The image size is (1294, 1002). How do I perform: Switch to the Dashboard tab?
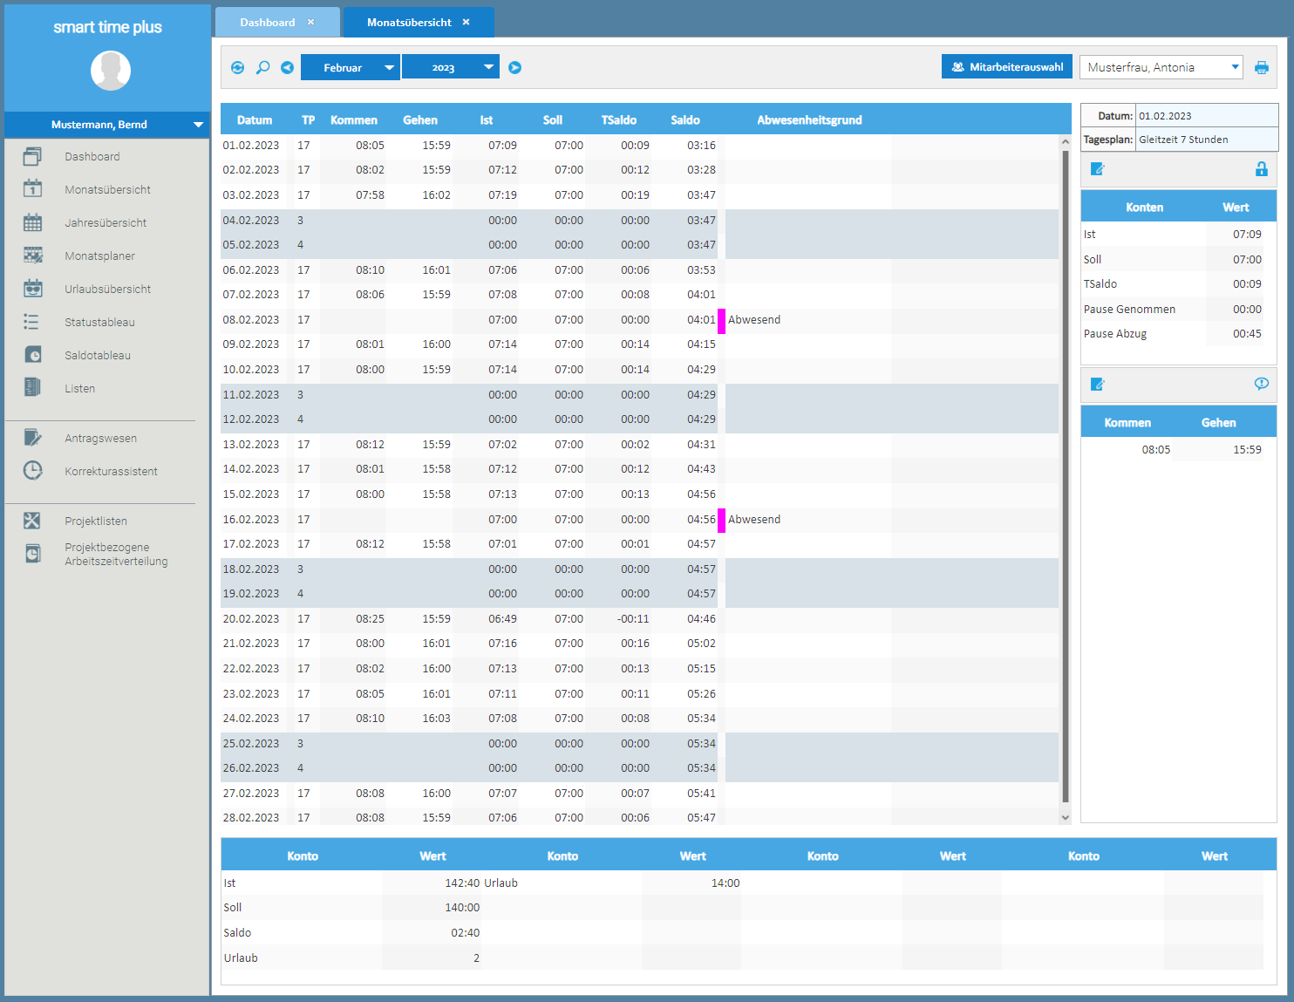pos(267,23)
